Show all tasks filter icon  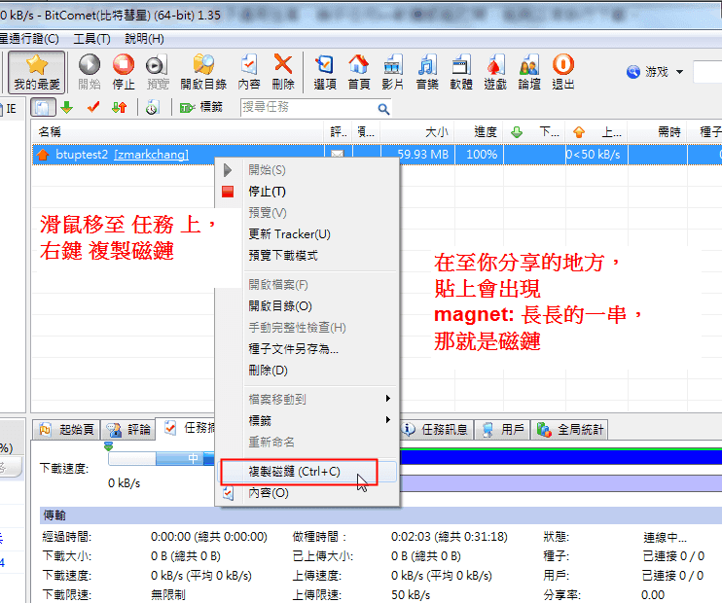click(43, 108)
